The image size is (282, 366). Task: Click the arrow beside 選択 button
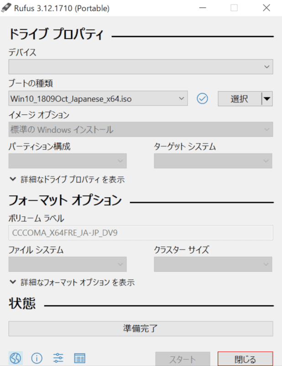267,99
